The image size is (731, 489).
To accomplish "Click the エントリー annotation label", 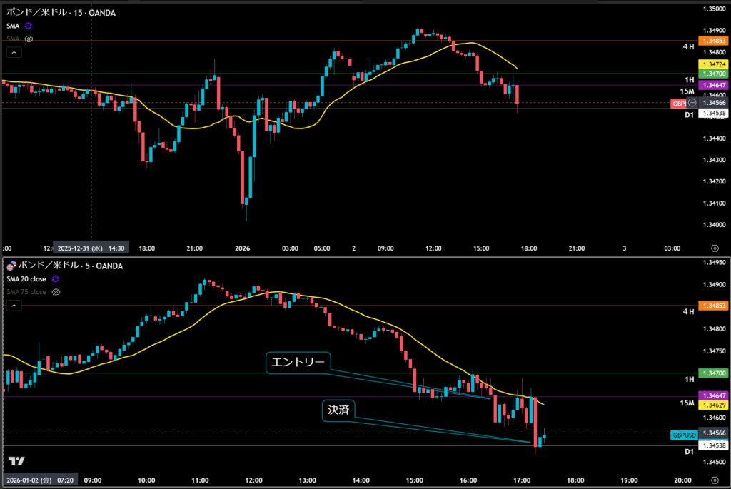I will tap(299, 363).
